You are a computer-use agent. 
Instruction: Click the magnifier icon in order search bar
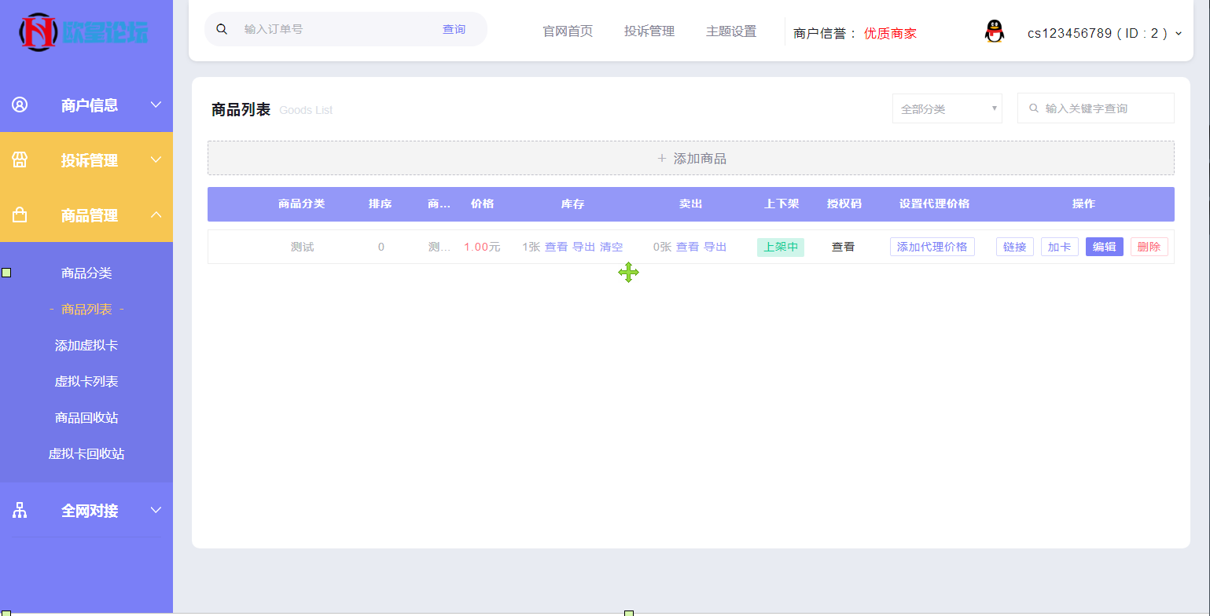221,28
